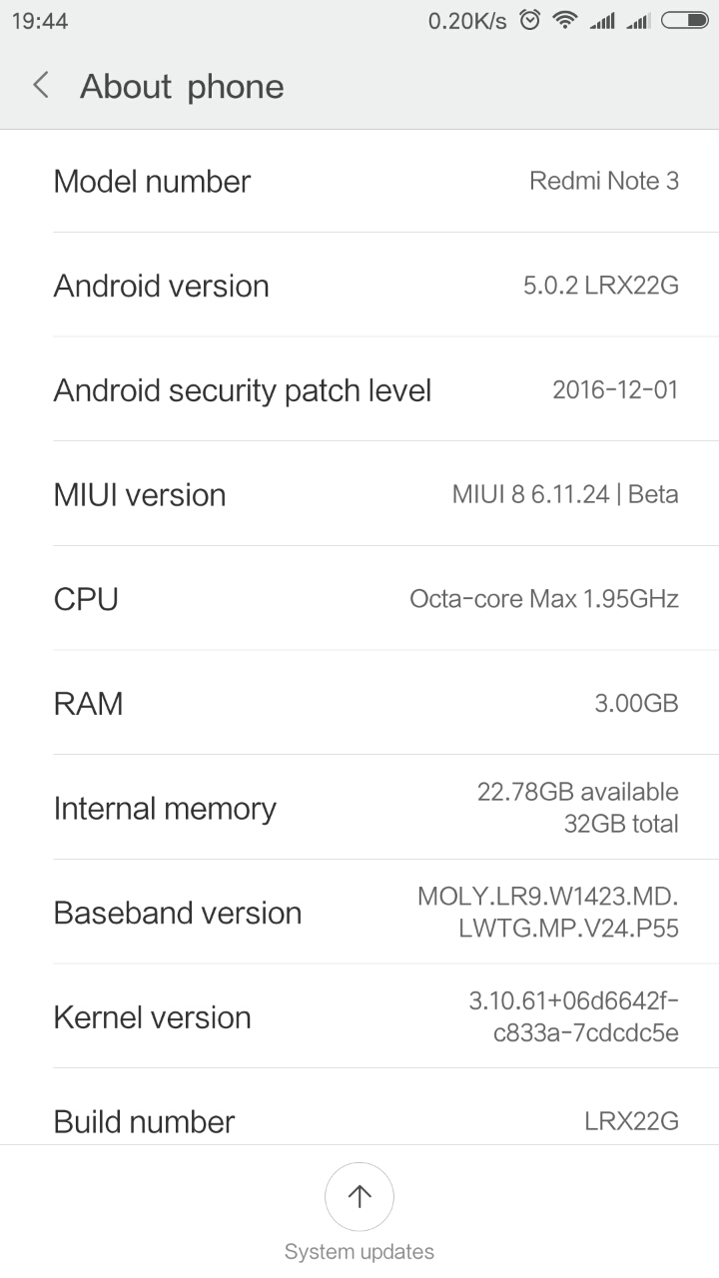
Task: Tap the System updates arrow icon
Action: 359,1196
